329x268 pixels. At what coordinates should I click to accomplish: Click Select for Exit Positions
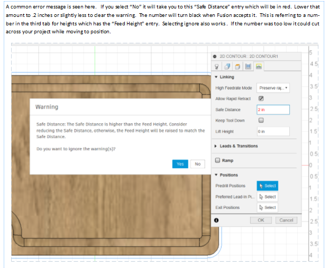267,207
